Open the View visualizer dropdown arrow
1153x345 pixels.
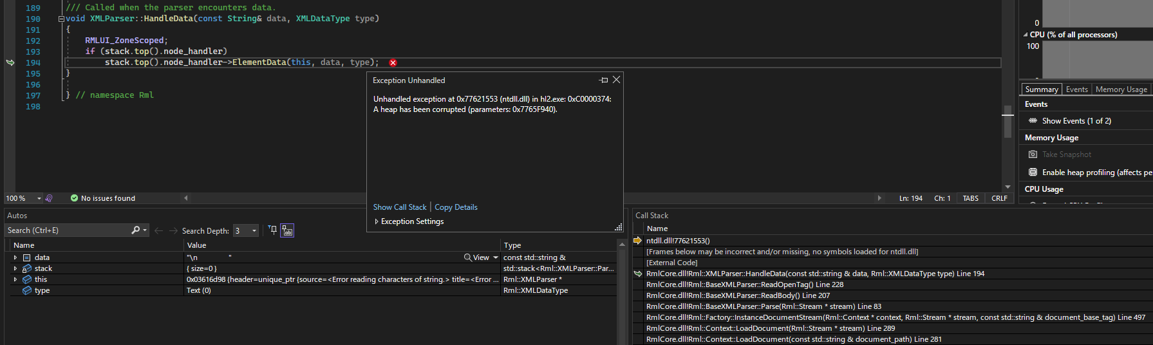[496, 257]
